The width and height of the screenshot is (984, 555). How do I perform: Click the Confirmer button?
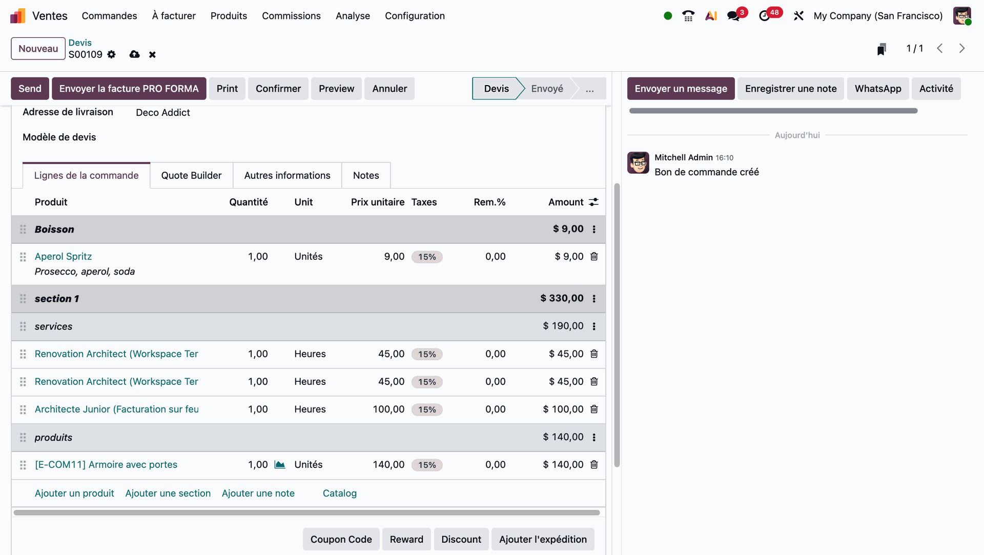coord(278,89)
